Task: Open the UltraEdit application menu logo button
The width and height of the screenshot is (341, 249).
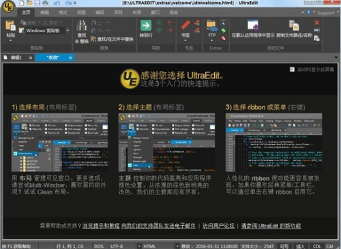Action: coord(8,6)
